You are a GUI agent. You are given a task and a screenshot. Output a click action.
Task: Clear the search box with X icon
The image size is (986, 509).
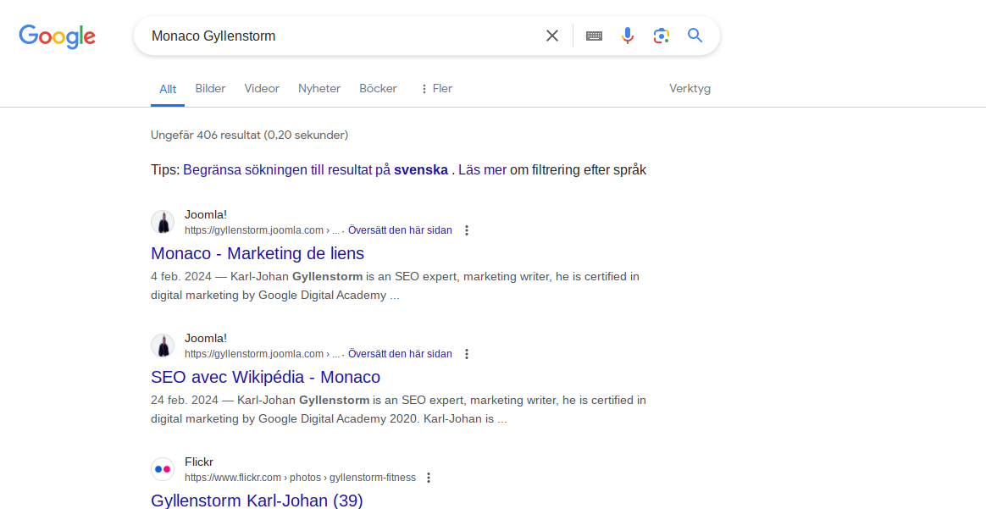pos(552,36)
